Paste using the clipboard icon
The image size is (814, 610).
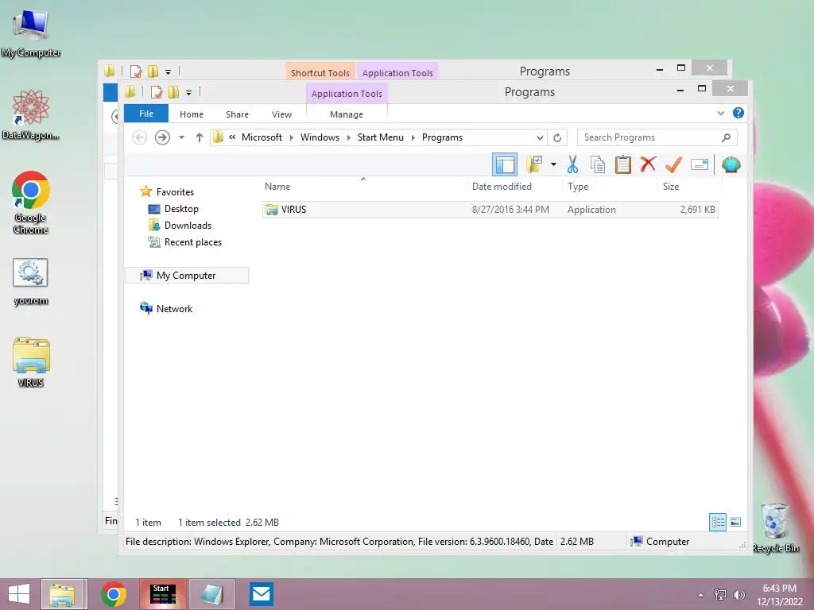(623, 165)
